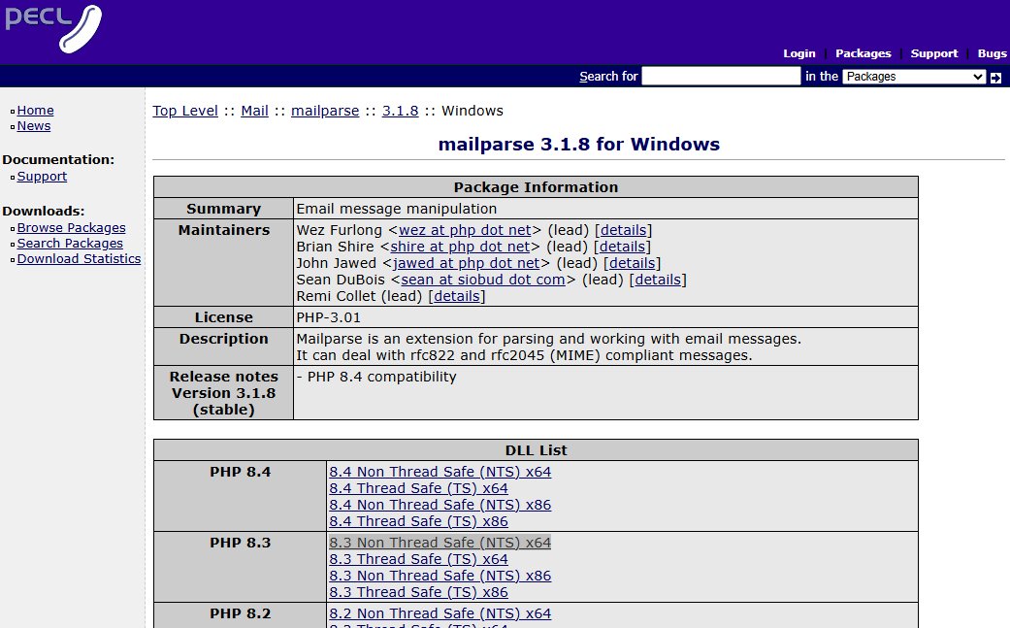Image resolution: width=1010 pixels, height=628 pixels.
Task: Click the mailparse breadcrumb link
Action: coord(325,111)
